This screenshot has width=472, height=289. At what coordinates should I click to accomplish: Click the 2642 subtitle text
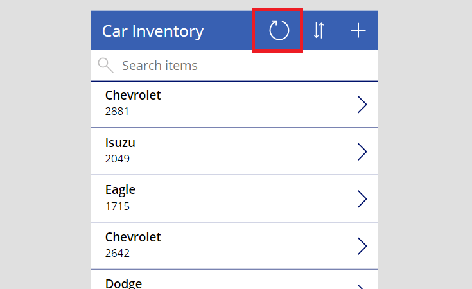[118, 253]
